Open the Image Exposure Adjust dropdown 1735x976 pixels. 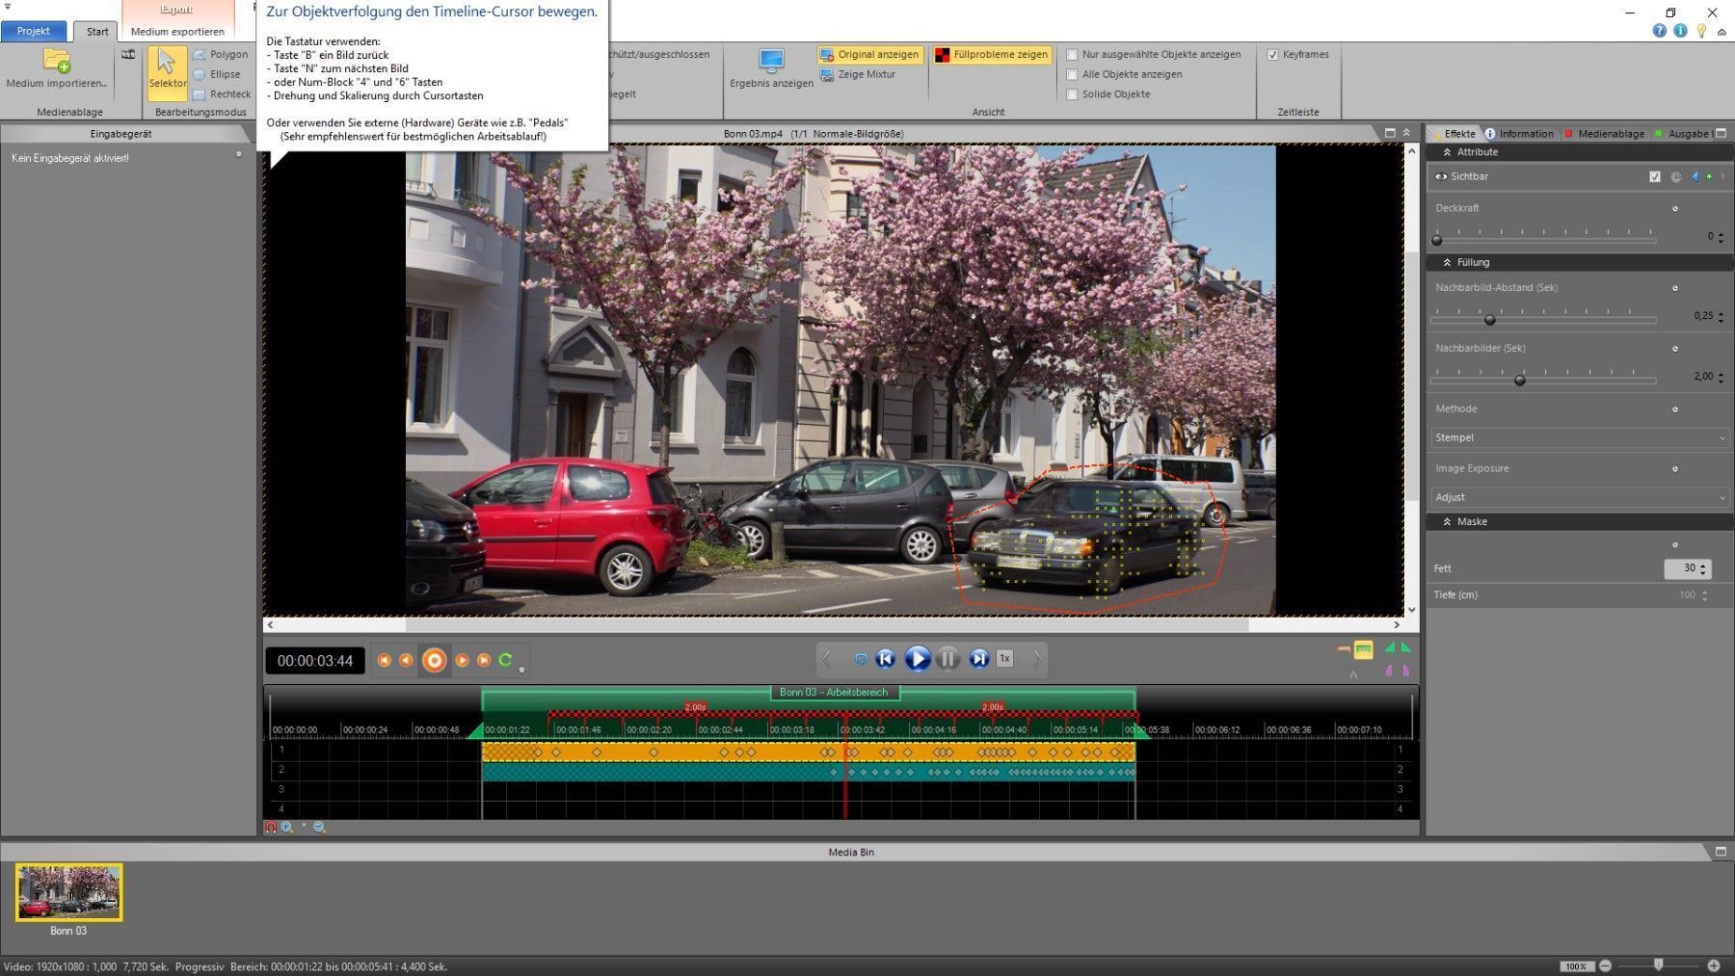(x=1578, y=497)
